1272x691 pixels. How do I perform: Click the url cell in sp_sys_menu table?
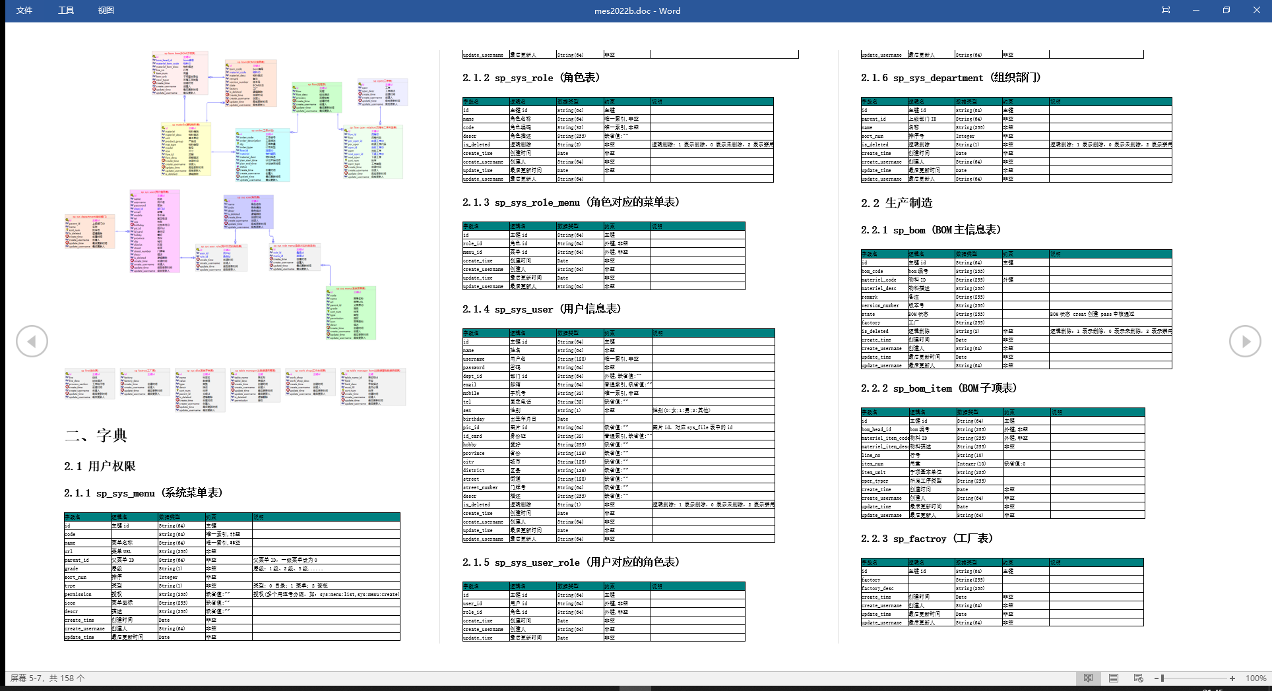click(x=87, y=551)
